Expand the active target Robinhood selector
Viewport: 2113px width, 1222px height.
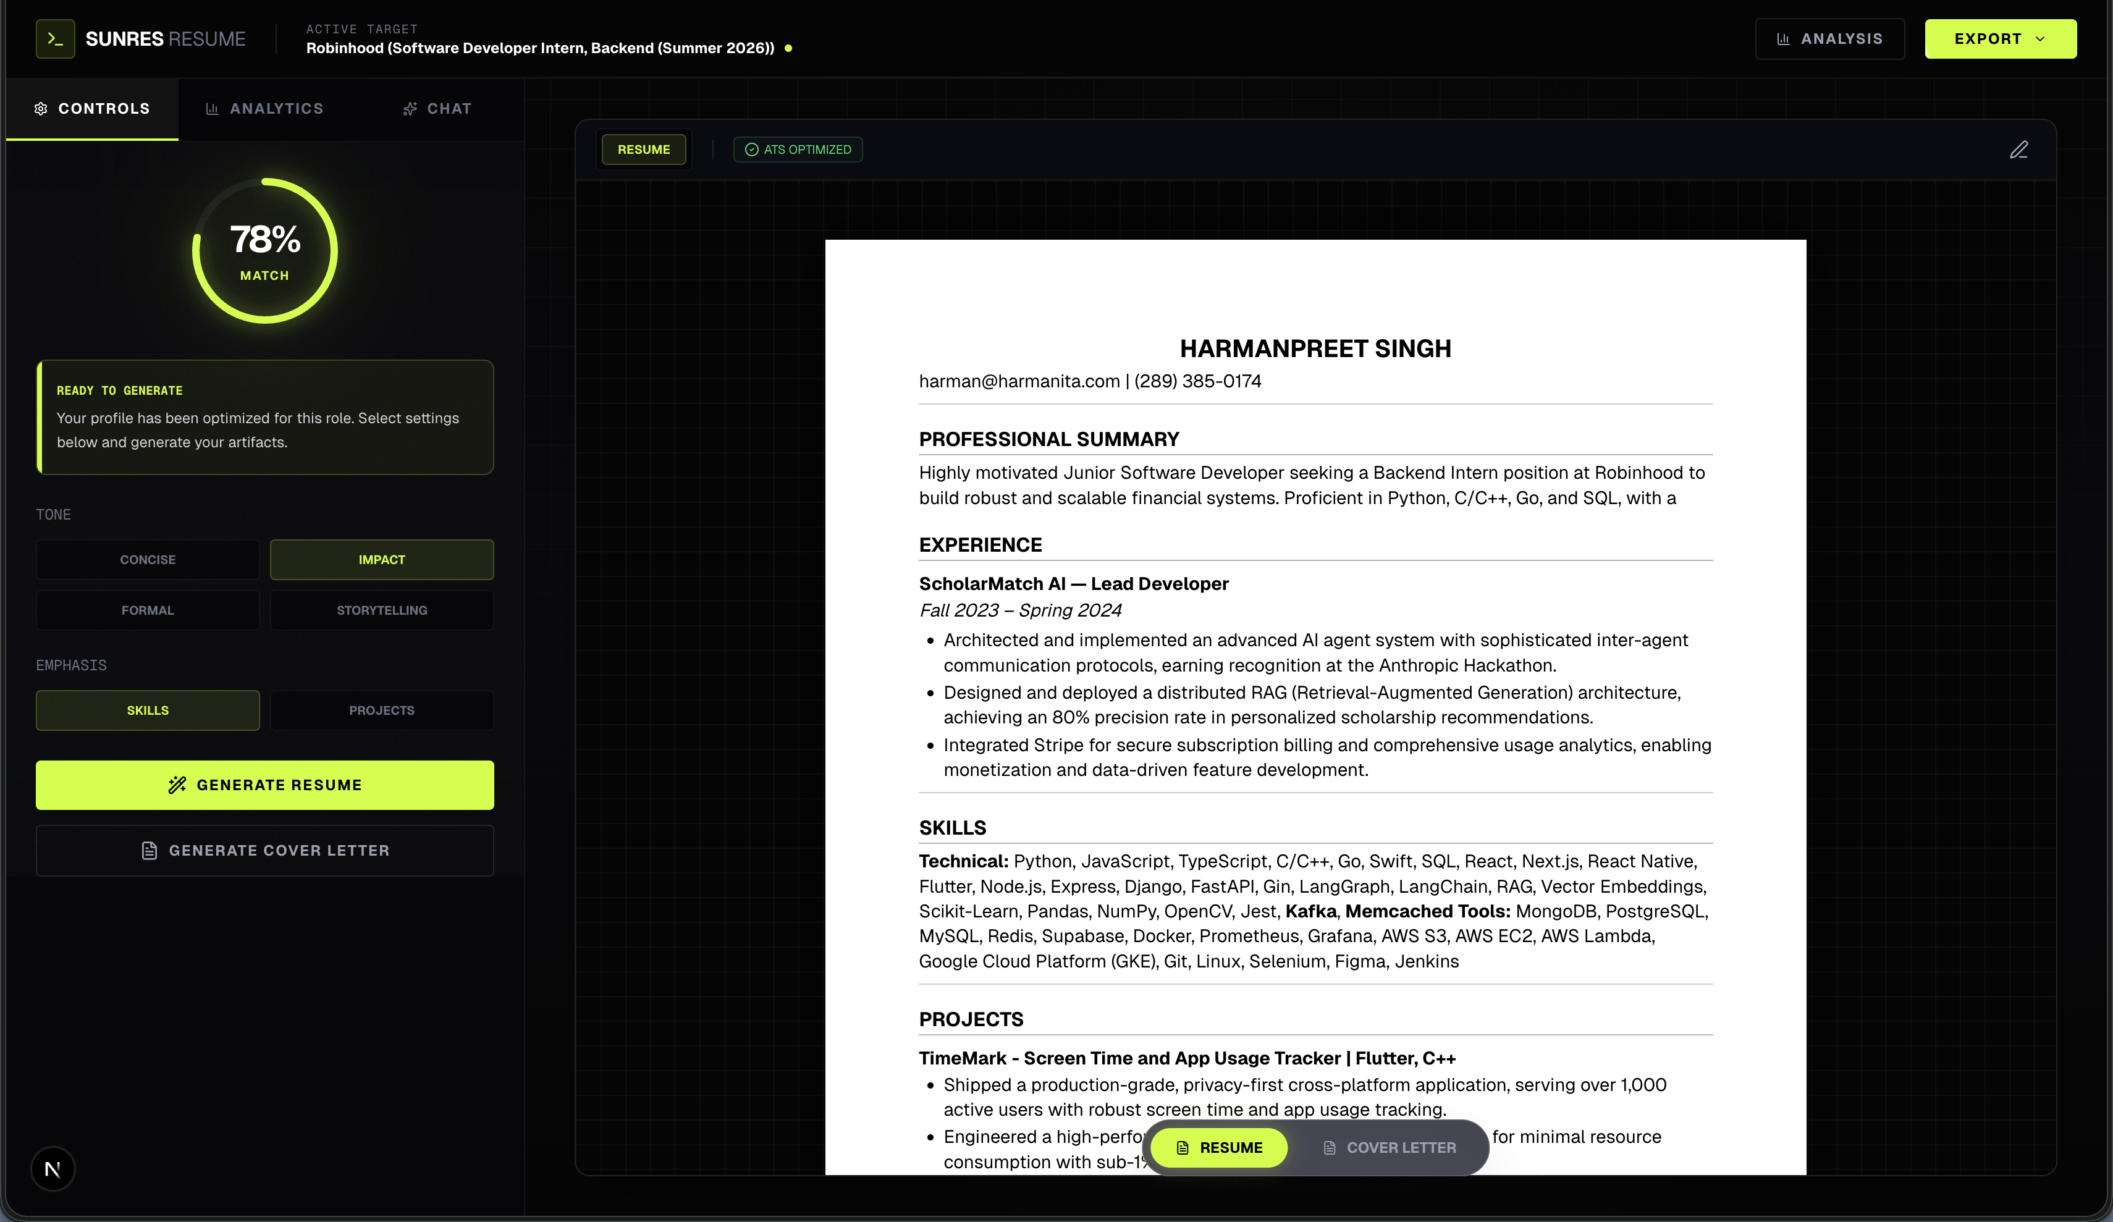[x=540, y=48]
